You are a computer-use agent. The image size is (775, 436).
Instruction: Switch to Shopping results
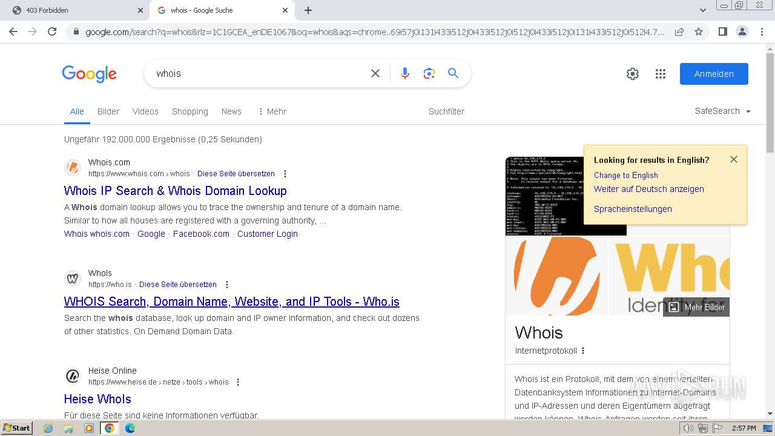click(x=190, y=111)
